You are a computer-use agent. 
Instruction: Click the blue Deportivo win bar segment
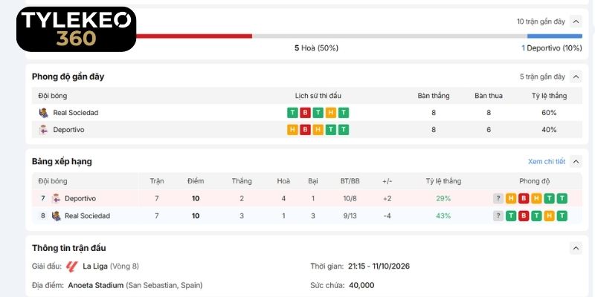click(x=554, y=36)
